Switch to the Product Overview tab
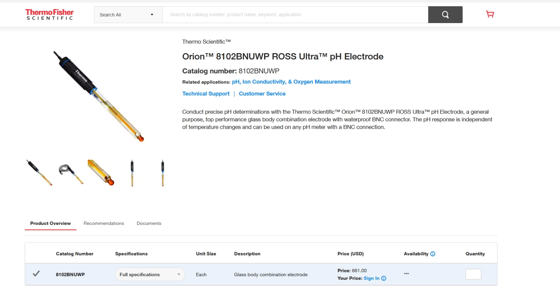 coord(50,223)
